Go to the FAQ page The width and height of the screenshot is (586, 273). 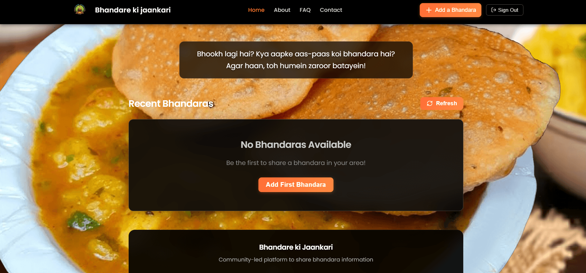(x=305, y=10)
